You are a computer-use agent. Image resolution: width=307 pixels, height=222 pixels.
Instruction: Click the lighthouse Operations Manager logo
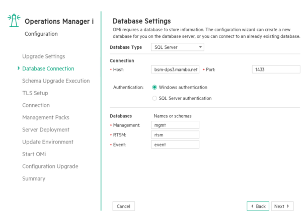(x=14, y=20)
